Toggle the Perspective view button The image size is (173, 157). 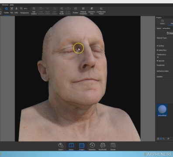(24, 10)
